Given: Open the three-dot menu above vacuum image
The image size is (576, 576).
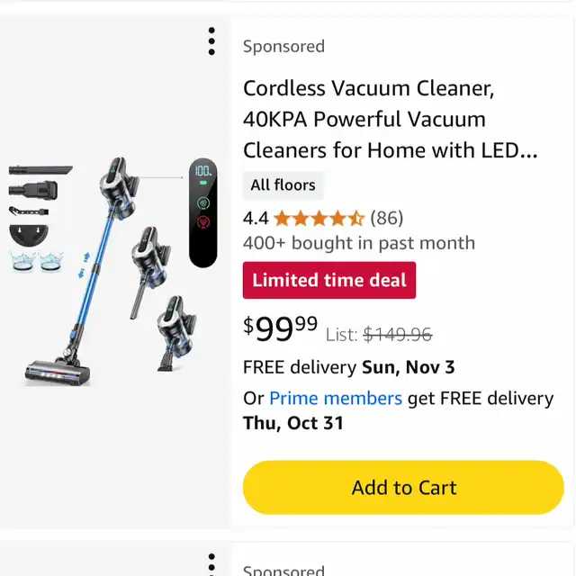Looking at the screenshot, I should tap(211, 41).
